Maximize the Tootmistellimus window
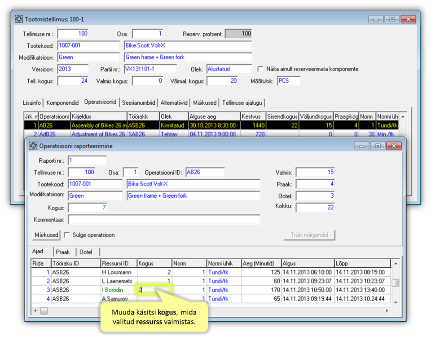This screenshot has height=337, width=431. [392, 19]
